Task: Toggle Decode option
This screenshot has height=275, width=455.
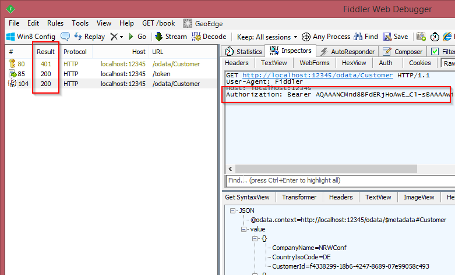Action: click(209, 37)
